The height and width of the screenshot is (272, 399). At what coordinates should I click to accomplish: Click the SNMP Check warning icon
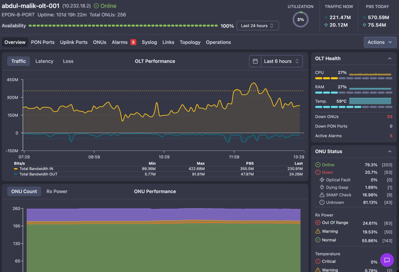(322, 195)
